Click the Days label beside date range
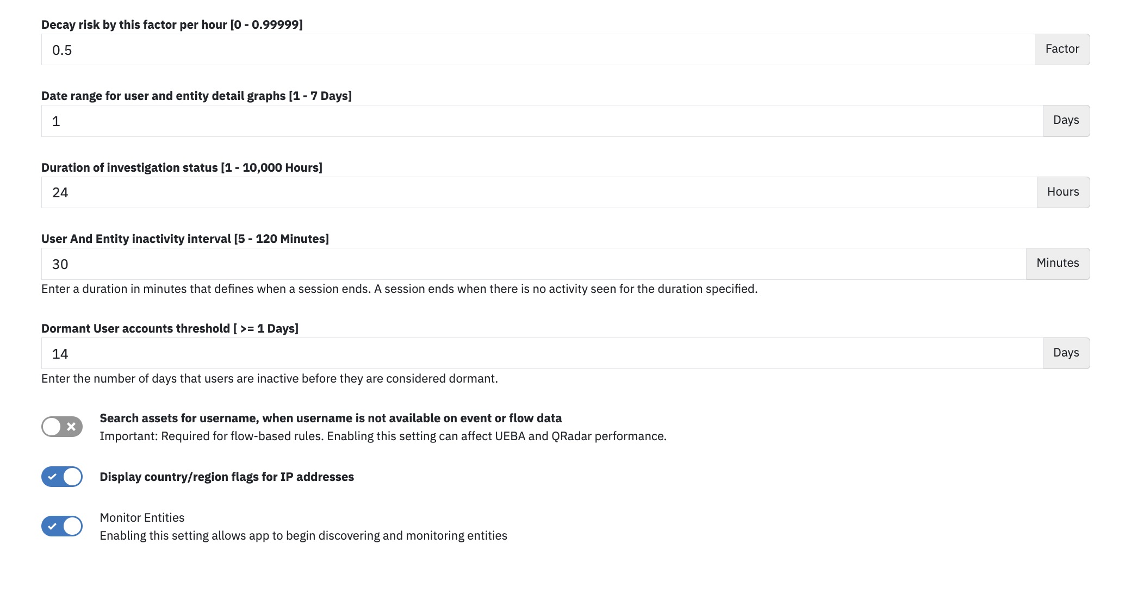Image resolution: width=1131 pixels, height=600 pixels. pyautogui.click(x=1066, y=121)
